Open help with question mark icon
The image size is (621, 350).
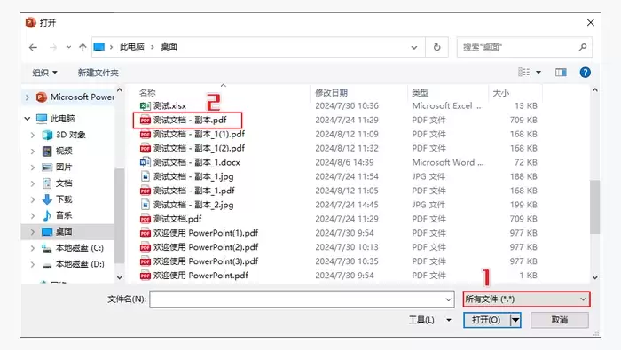coord(585,73)
